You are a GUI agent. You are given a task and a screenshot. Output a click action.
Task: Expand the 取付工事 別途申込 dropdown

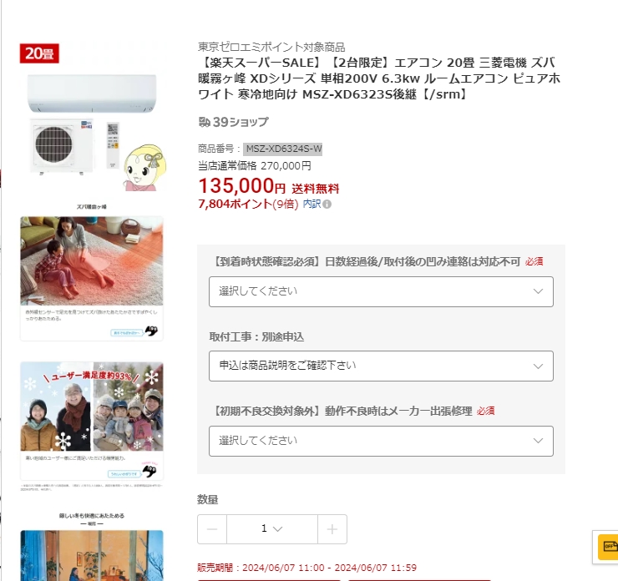381,366
